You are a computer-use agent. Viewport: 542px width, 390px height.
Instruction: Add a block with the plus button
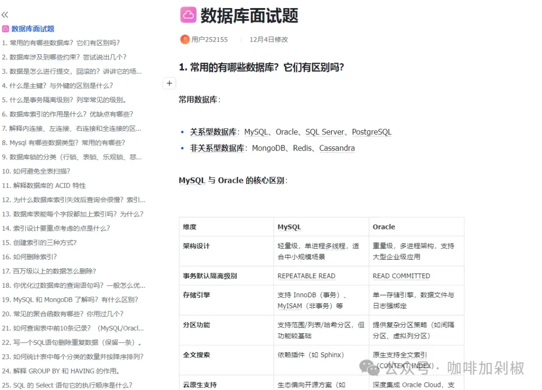tap(170, 83)
